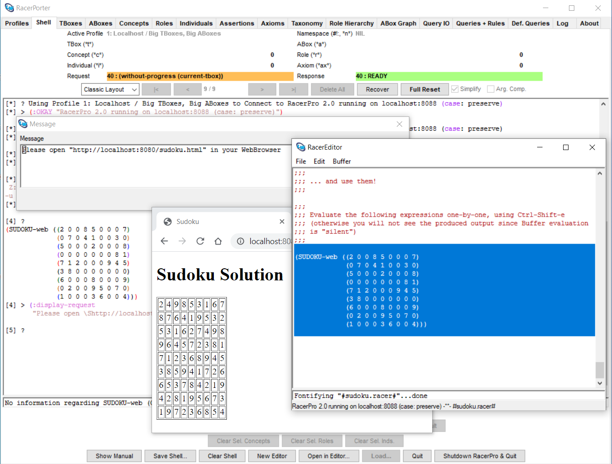Click the Save Shell... button

[x=170, y=456]
